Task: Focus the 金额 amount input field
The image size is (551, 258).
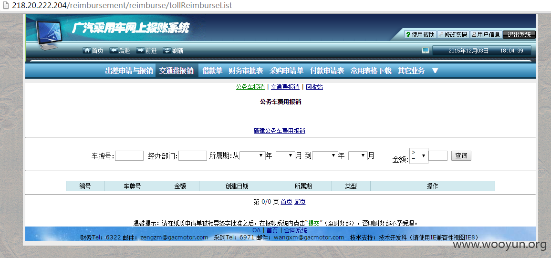Action: (438, 156)
